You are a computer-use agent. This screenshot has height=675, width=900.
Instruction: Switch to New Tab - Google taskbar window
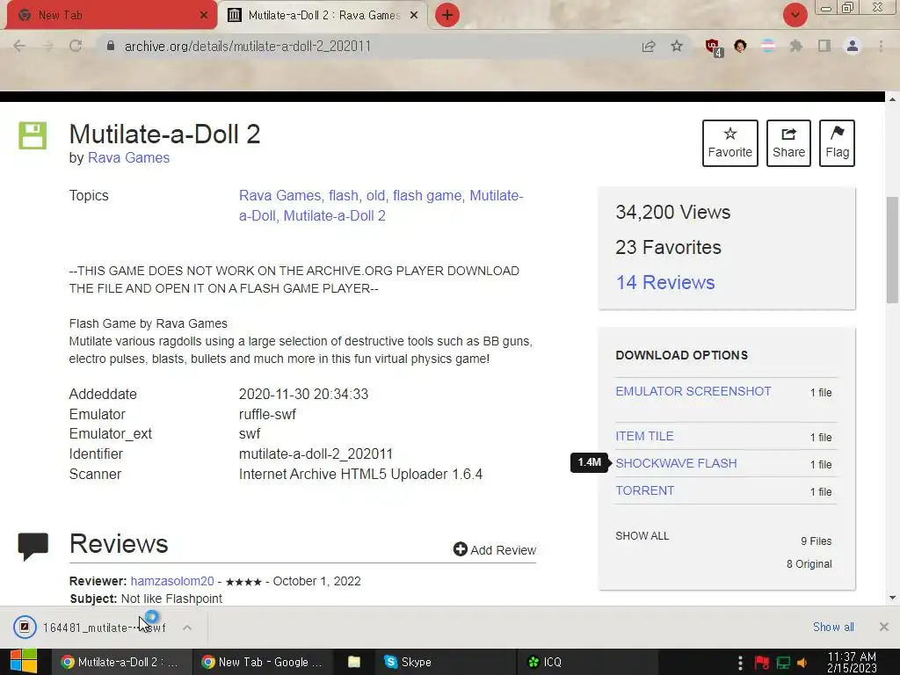[x=263, y=662]
